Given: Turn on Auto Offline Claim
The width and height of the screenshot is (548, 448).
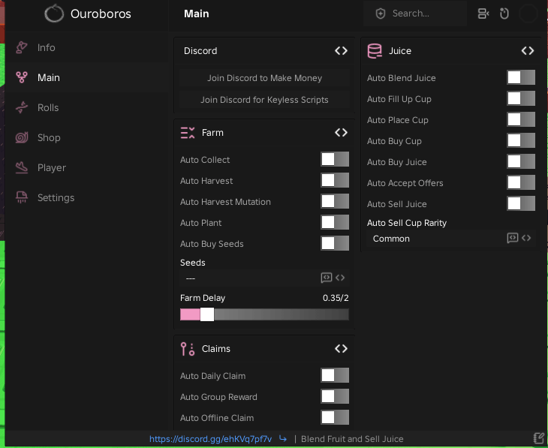Looking at the screenshot, I should click(x=335, y=417).
